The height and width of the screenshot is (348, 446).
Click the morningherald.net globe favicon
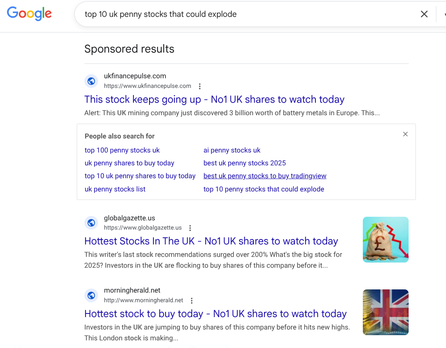(x=91, y=295)
